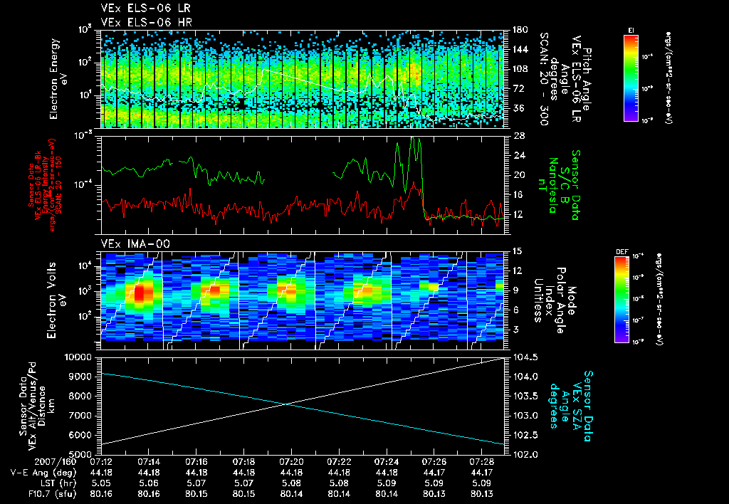The image size is (729, 504).
Task: Click the "9000" altitude tick label
Action: coord(81,377)
